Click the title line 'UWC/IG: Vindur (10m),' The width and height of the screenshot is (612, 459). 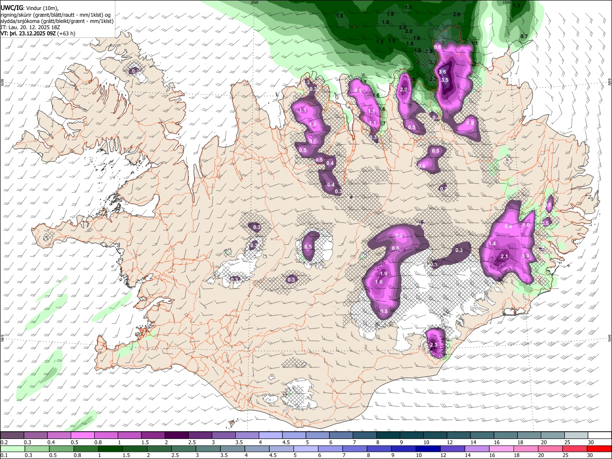point(30,8)
